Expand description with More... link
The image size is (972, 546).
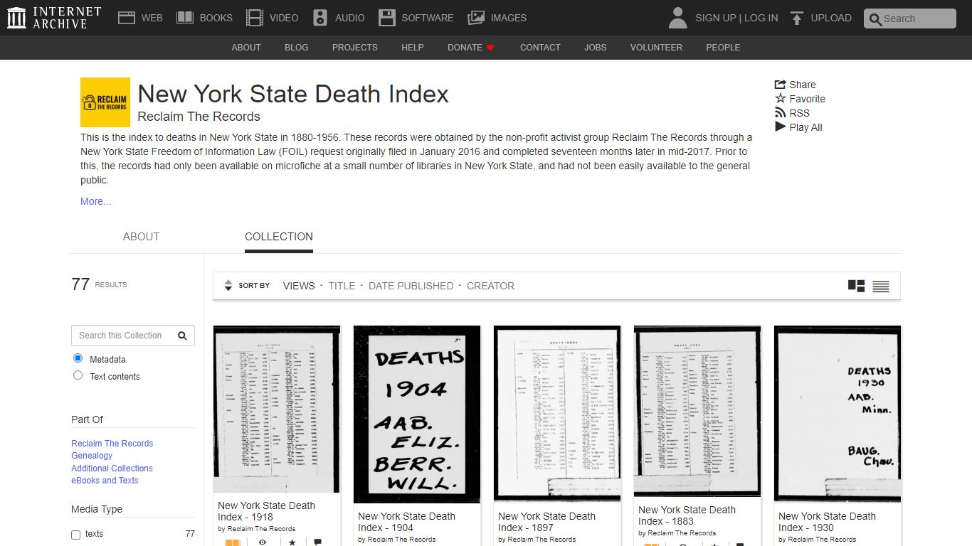pyautogui.click(x=95, y=201)
